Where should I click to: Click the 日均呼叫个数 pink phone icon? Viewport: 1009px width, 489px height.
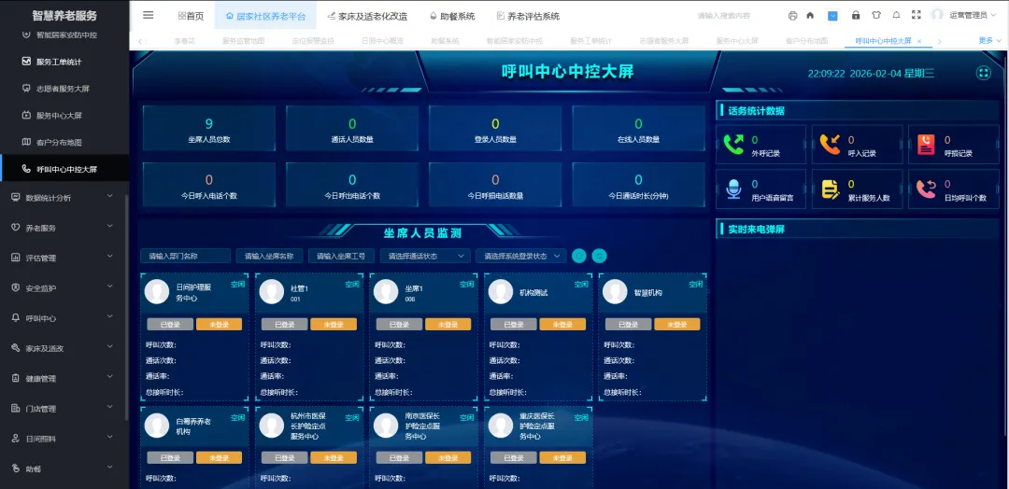point(926,189)
